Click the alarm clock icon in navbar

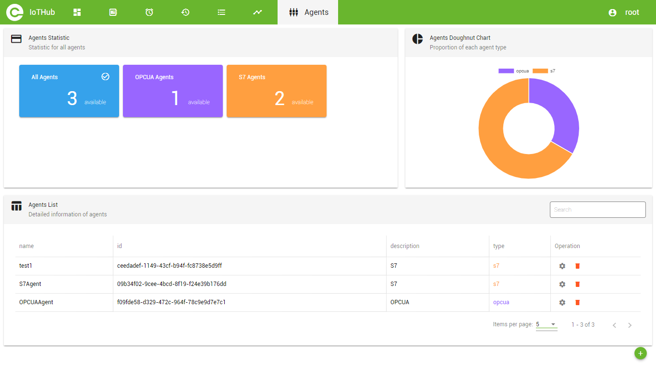(x=149, y=12)
